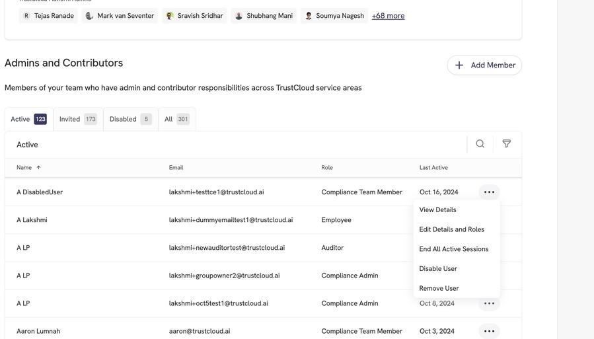Screen dimensions: 594x339
Task: Click the +68 more link
Action: (x=388, y=16)
